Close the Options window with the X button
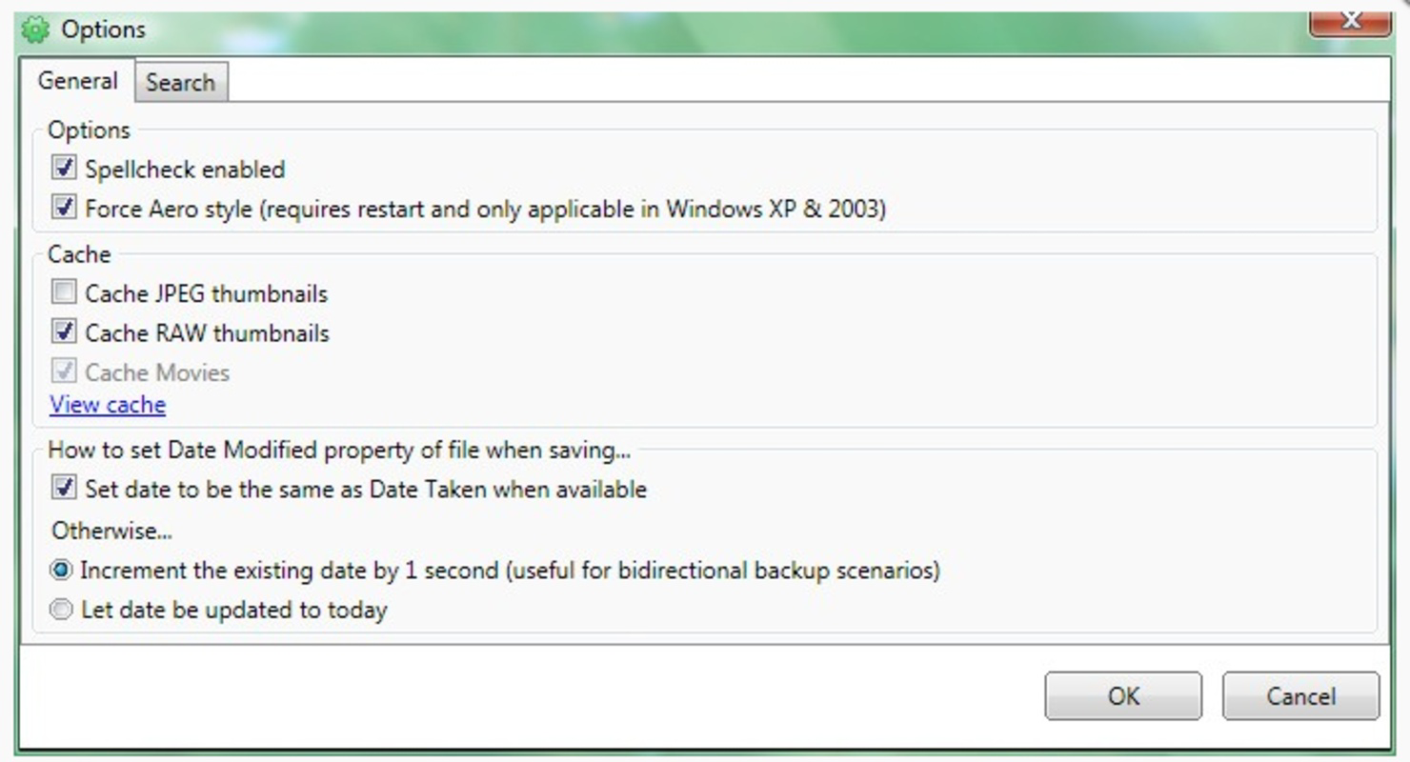Screen dimensions: 1410x762 click(x=1350, y=19)
